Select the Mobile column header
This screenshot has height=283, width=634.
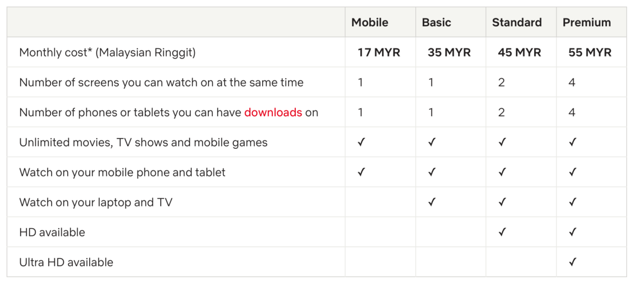coord(370,23)
